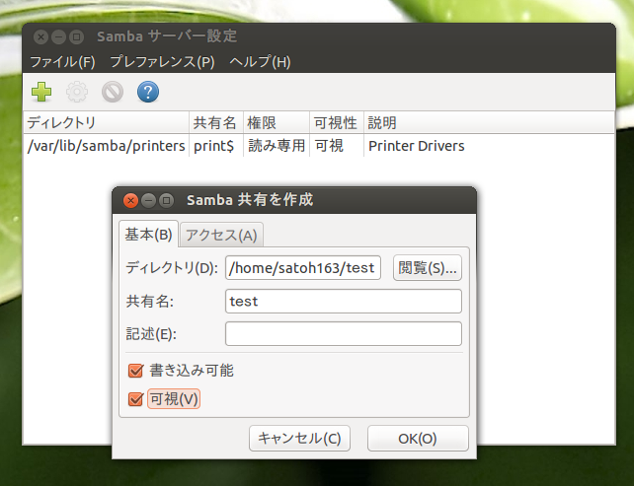
Task: Click the 共有名 column header
Action: coord(216,122)
